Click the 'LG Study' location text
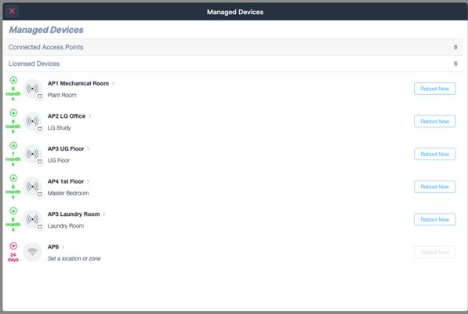The image size is (468, 314). pyautogui.click(x=59, y=128)
